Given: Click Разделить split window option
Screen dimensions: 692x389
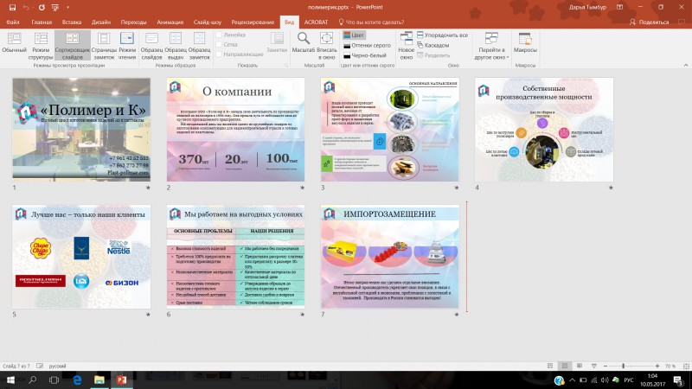Looking at the screenshot, I should 433,55.
